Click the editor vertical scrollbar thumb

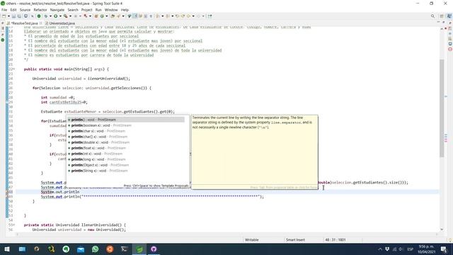pos(442,108)
